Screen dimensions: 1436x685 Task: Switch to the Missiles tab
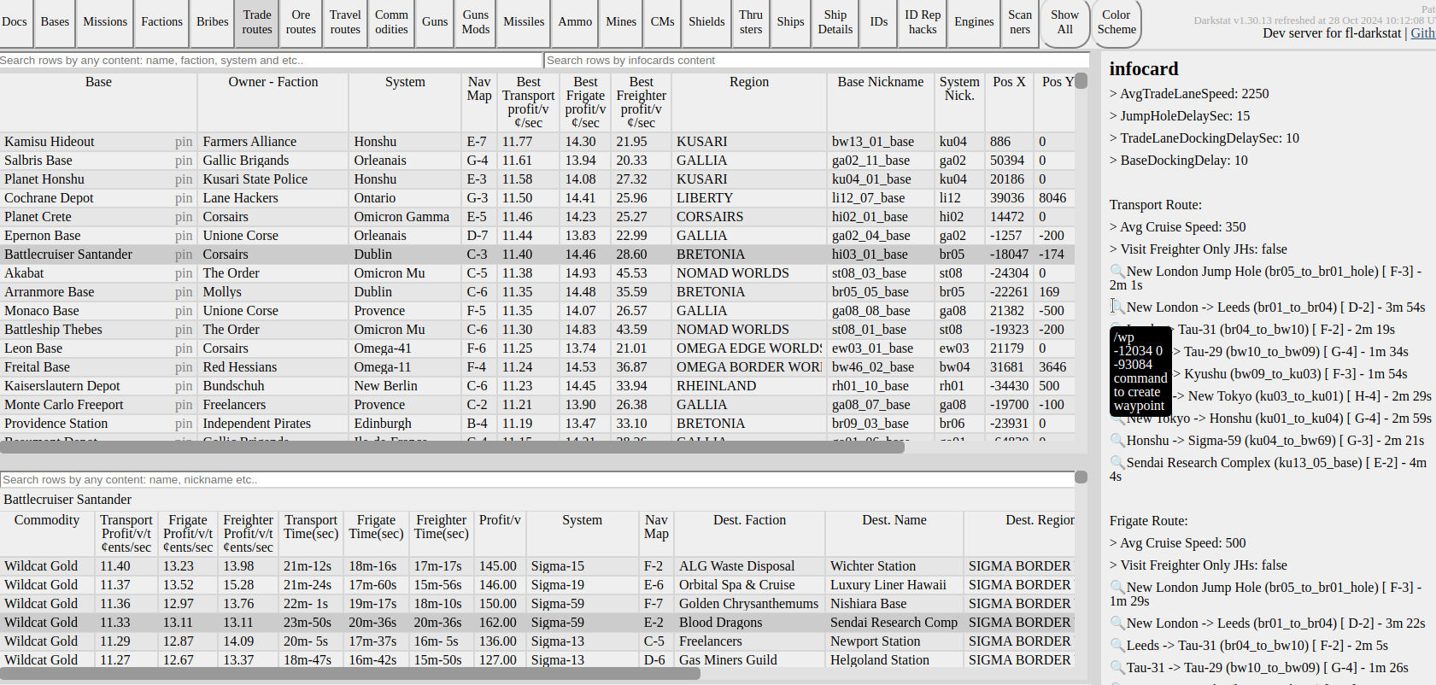click(524, 22)
